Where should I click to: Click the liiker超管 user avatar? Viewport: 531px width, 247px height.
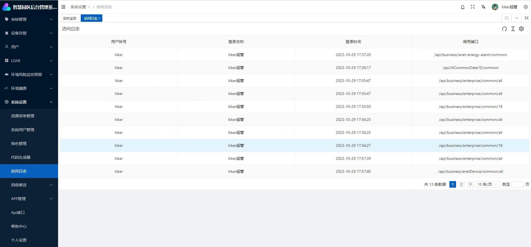[495, 7]
